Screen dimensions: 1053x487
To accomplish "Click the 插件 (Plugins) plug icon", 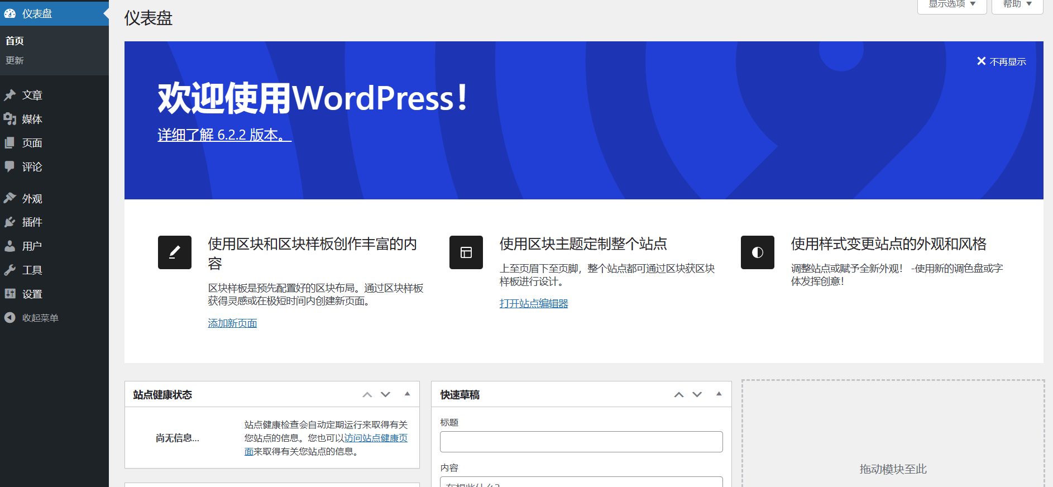I will (x=9, y=222).
